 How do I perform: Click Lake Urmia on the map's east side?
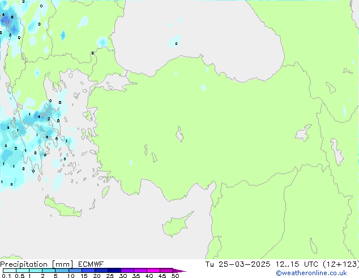(x=337, y=151)
